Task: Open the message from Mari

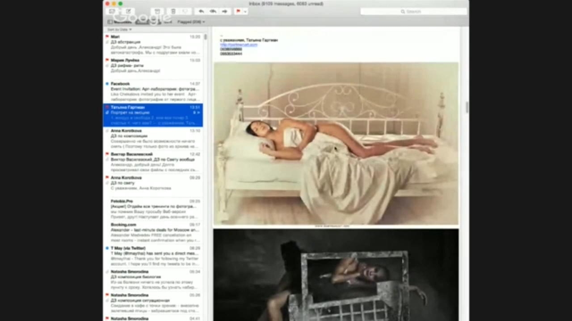Action: click(153, 45)
